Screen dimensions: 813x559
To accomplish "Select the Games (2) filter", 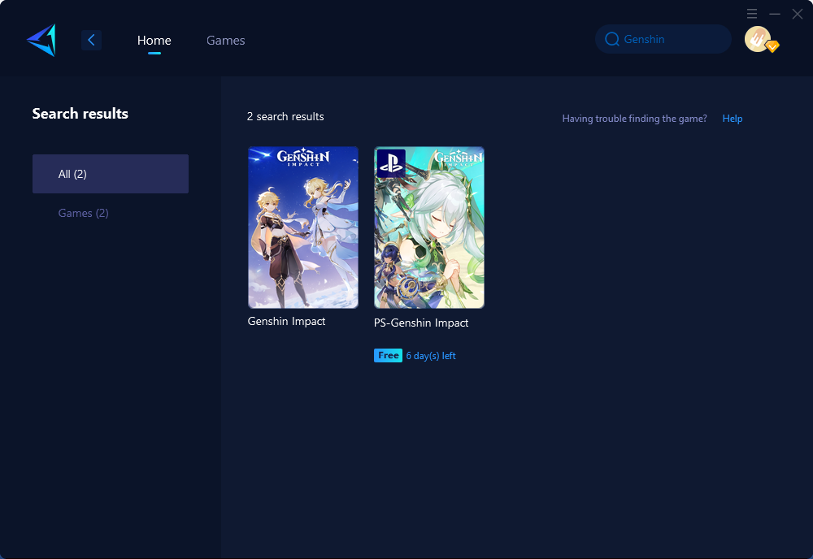I will pos(84,213).
